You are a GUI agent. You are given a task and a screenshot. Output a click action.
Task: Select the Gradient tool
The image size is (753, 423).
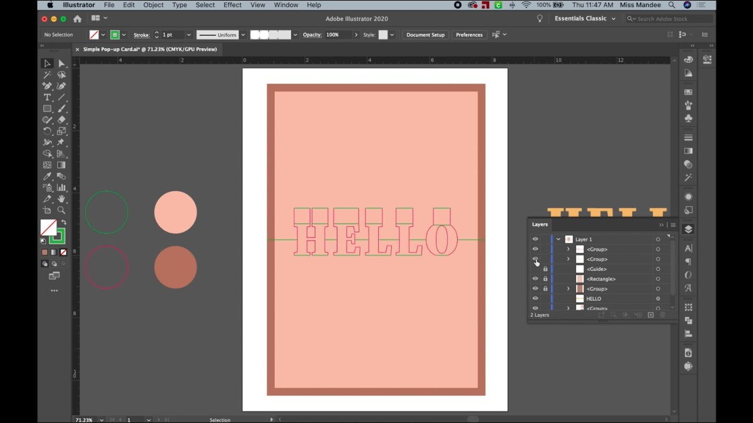(62, 165)
